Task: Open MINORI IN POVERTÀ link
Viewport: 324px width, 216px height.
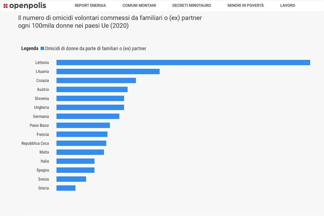Action: click(246, 6)
